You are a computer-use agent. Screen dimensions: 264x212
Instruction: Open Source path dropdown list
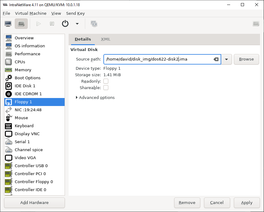coord(226,59)
